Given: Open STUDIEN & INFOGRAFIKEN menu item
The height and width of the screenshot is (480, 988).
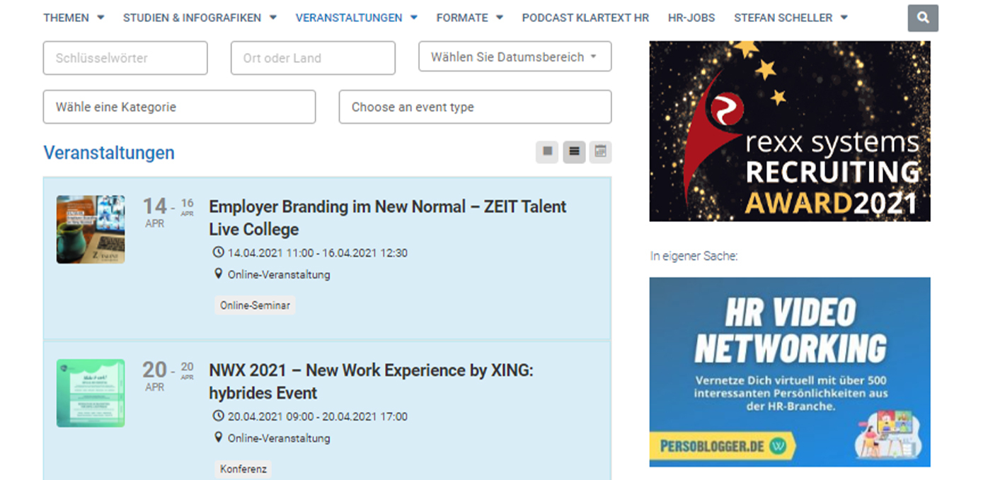Looking at the screenshot, I should click(192, 18).
